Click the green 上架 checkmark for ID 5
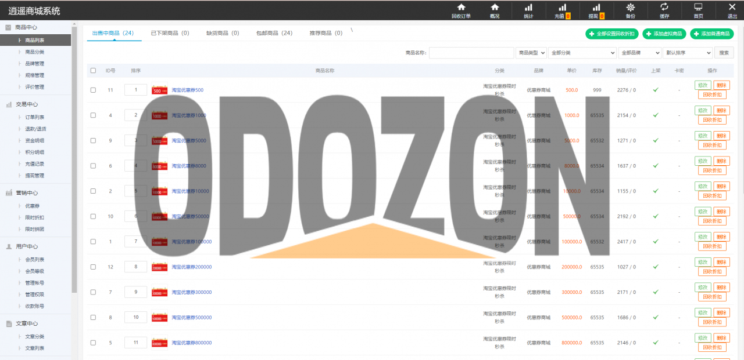744x360 pixels. 656,343
